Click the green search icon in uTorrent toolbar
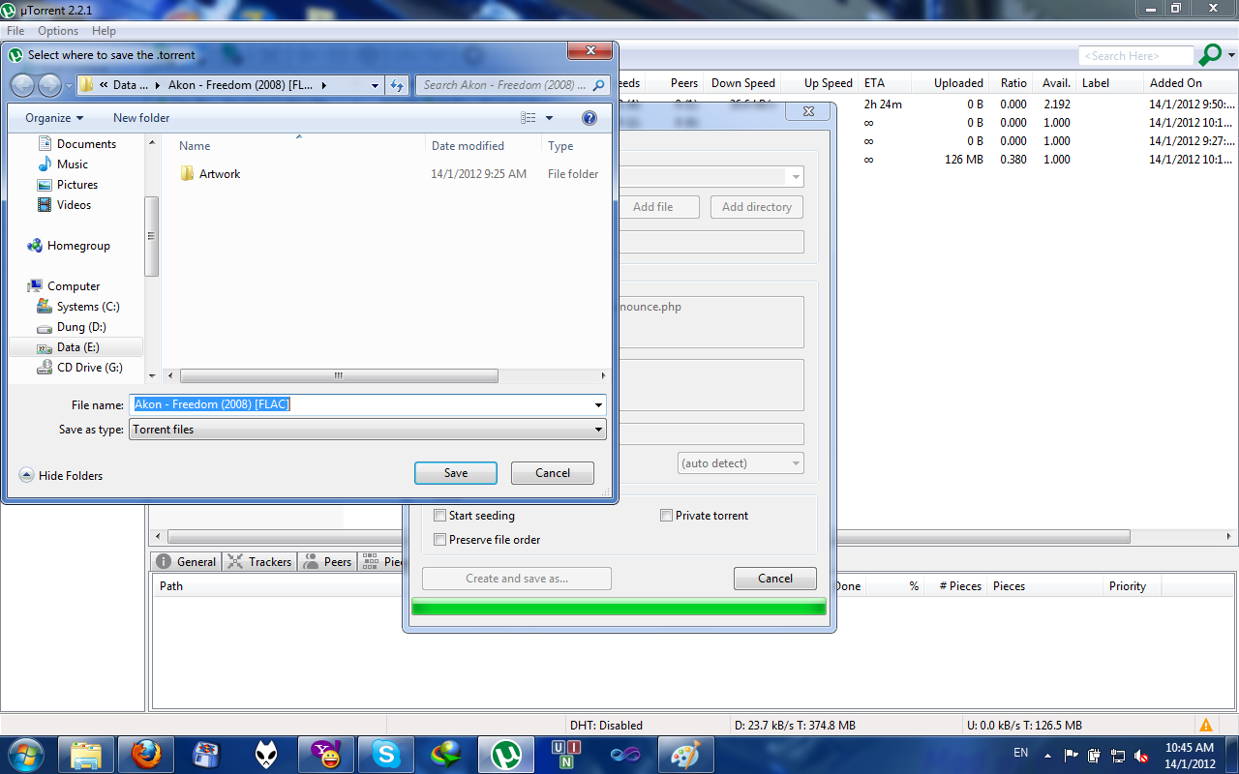Image resolution: width=1239 pixels, height=774 pixels. 1210,55
